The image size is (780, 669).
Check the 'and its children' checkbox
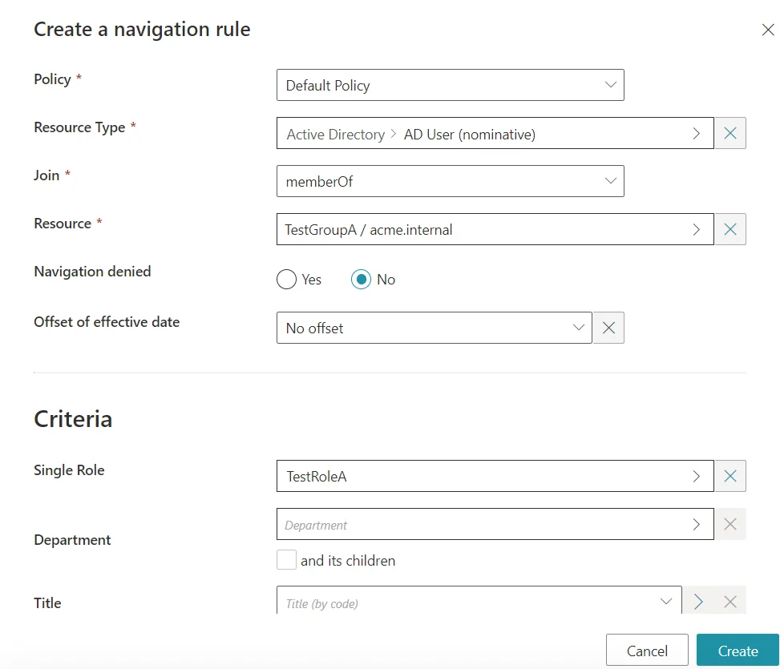click(286, 560)
